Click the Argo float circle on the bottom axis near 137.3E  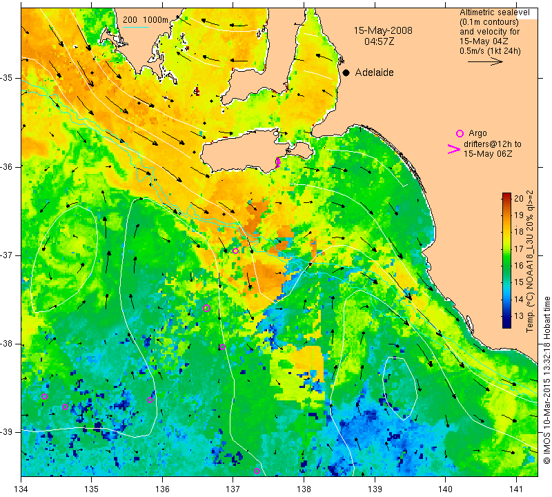(257, 471)
